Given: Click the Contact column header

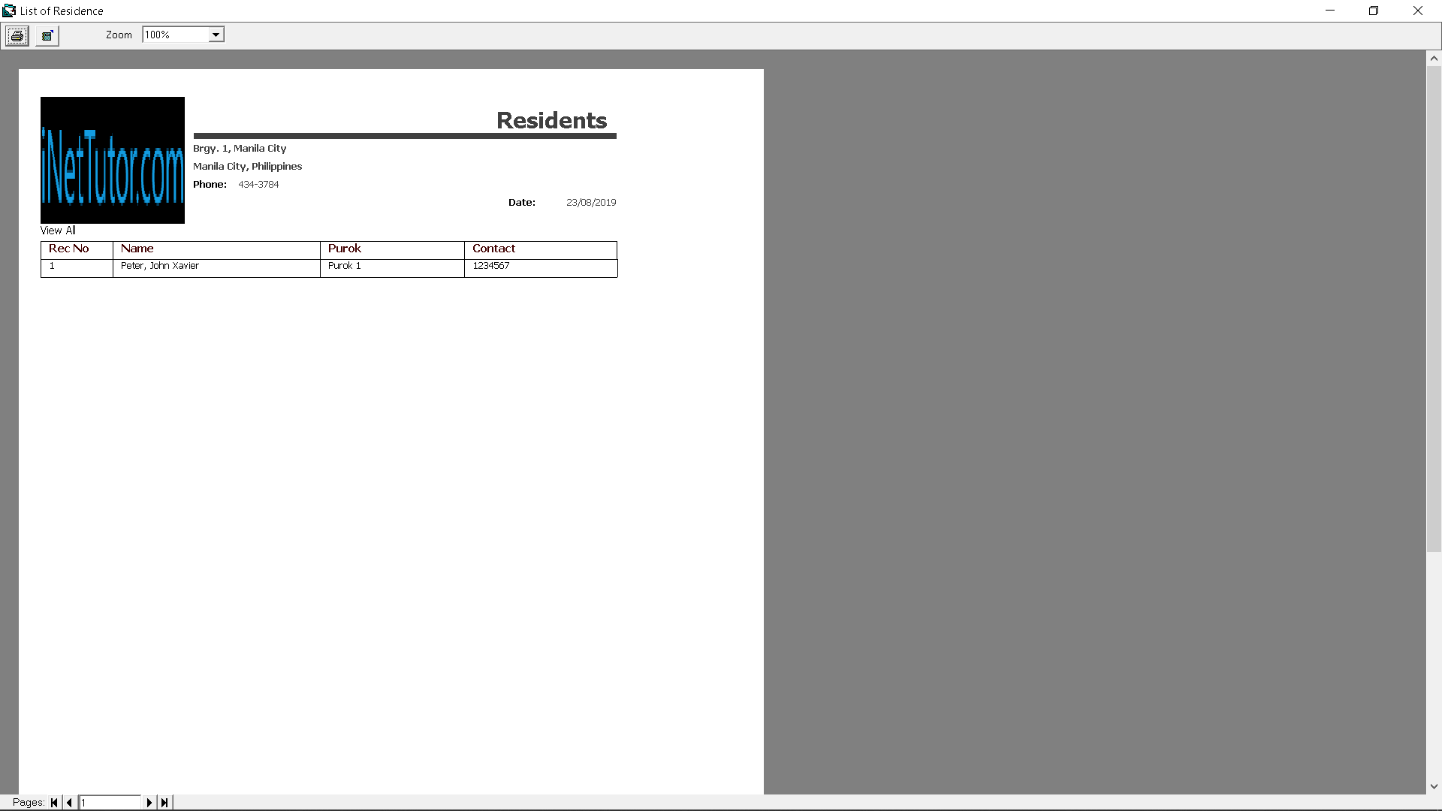Looking at the screenshot, I should (x=540, y=249).
